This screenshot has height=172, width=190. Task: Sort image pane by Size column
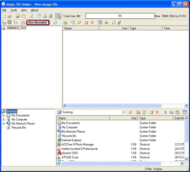pos(114,28)
